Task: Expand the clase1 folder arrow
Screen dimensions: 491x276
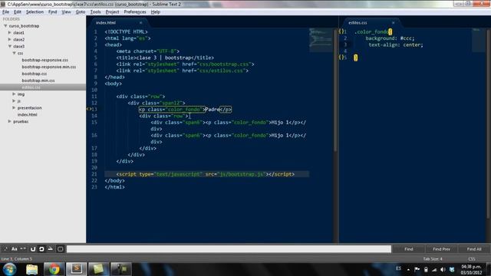Action: (x=10, y=32)
